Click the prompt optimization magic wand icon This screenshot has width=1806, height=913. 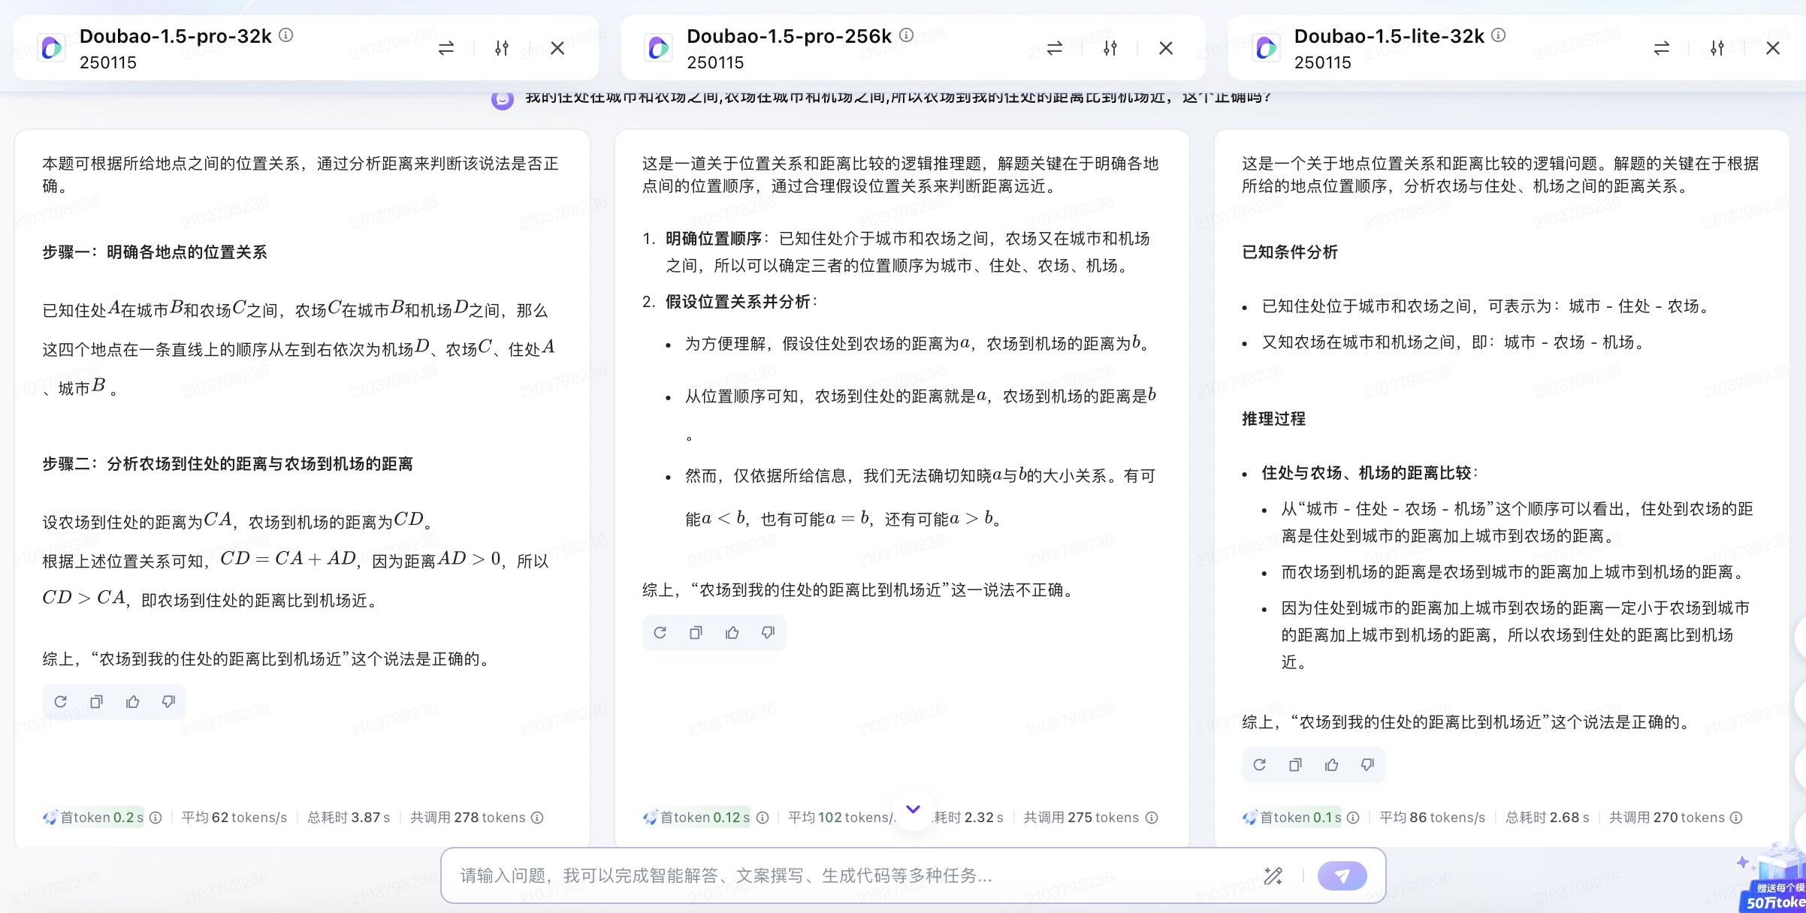1273,875
